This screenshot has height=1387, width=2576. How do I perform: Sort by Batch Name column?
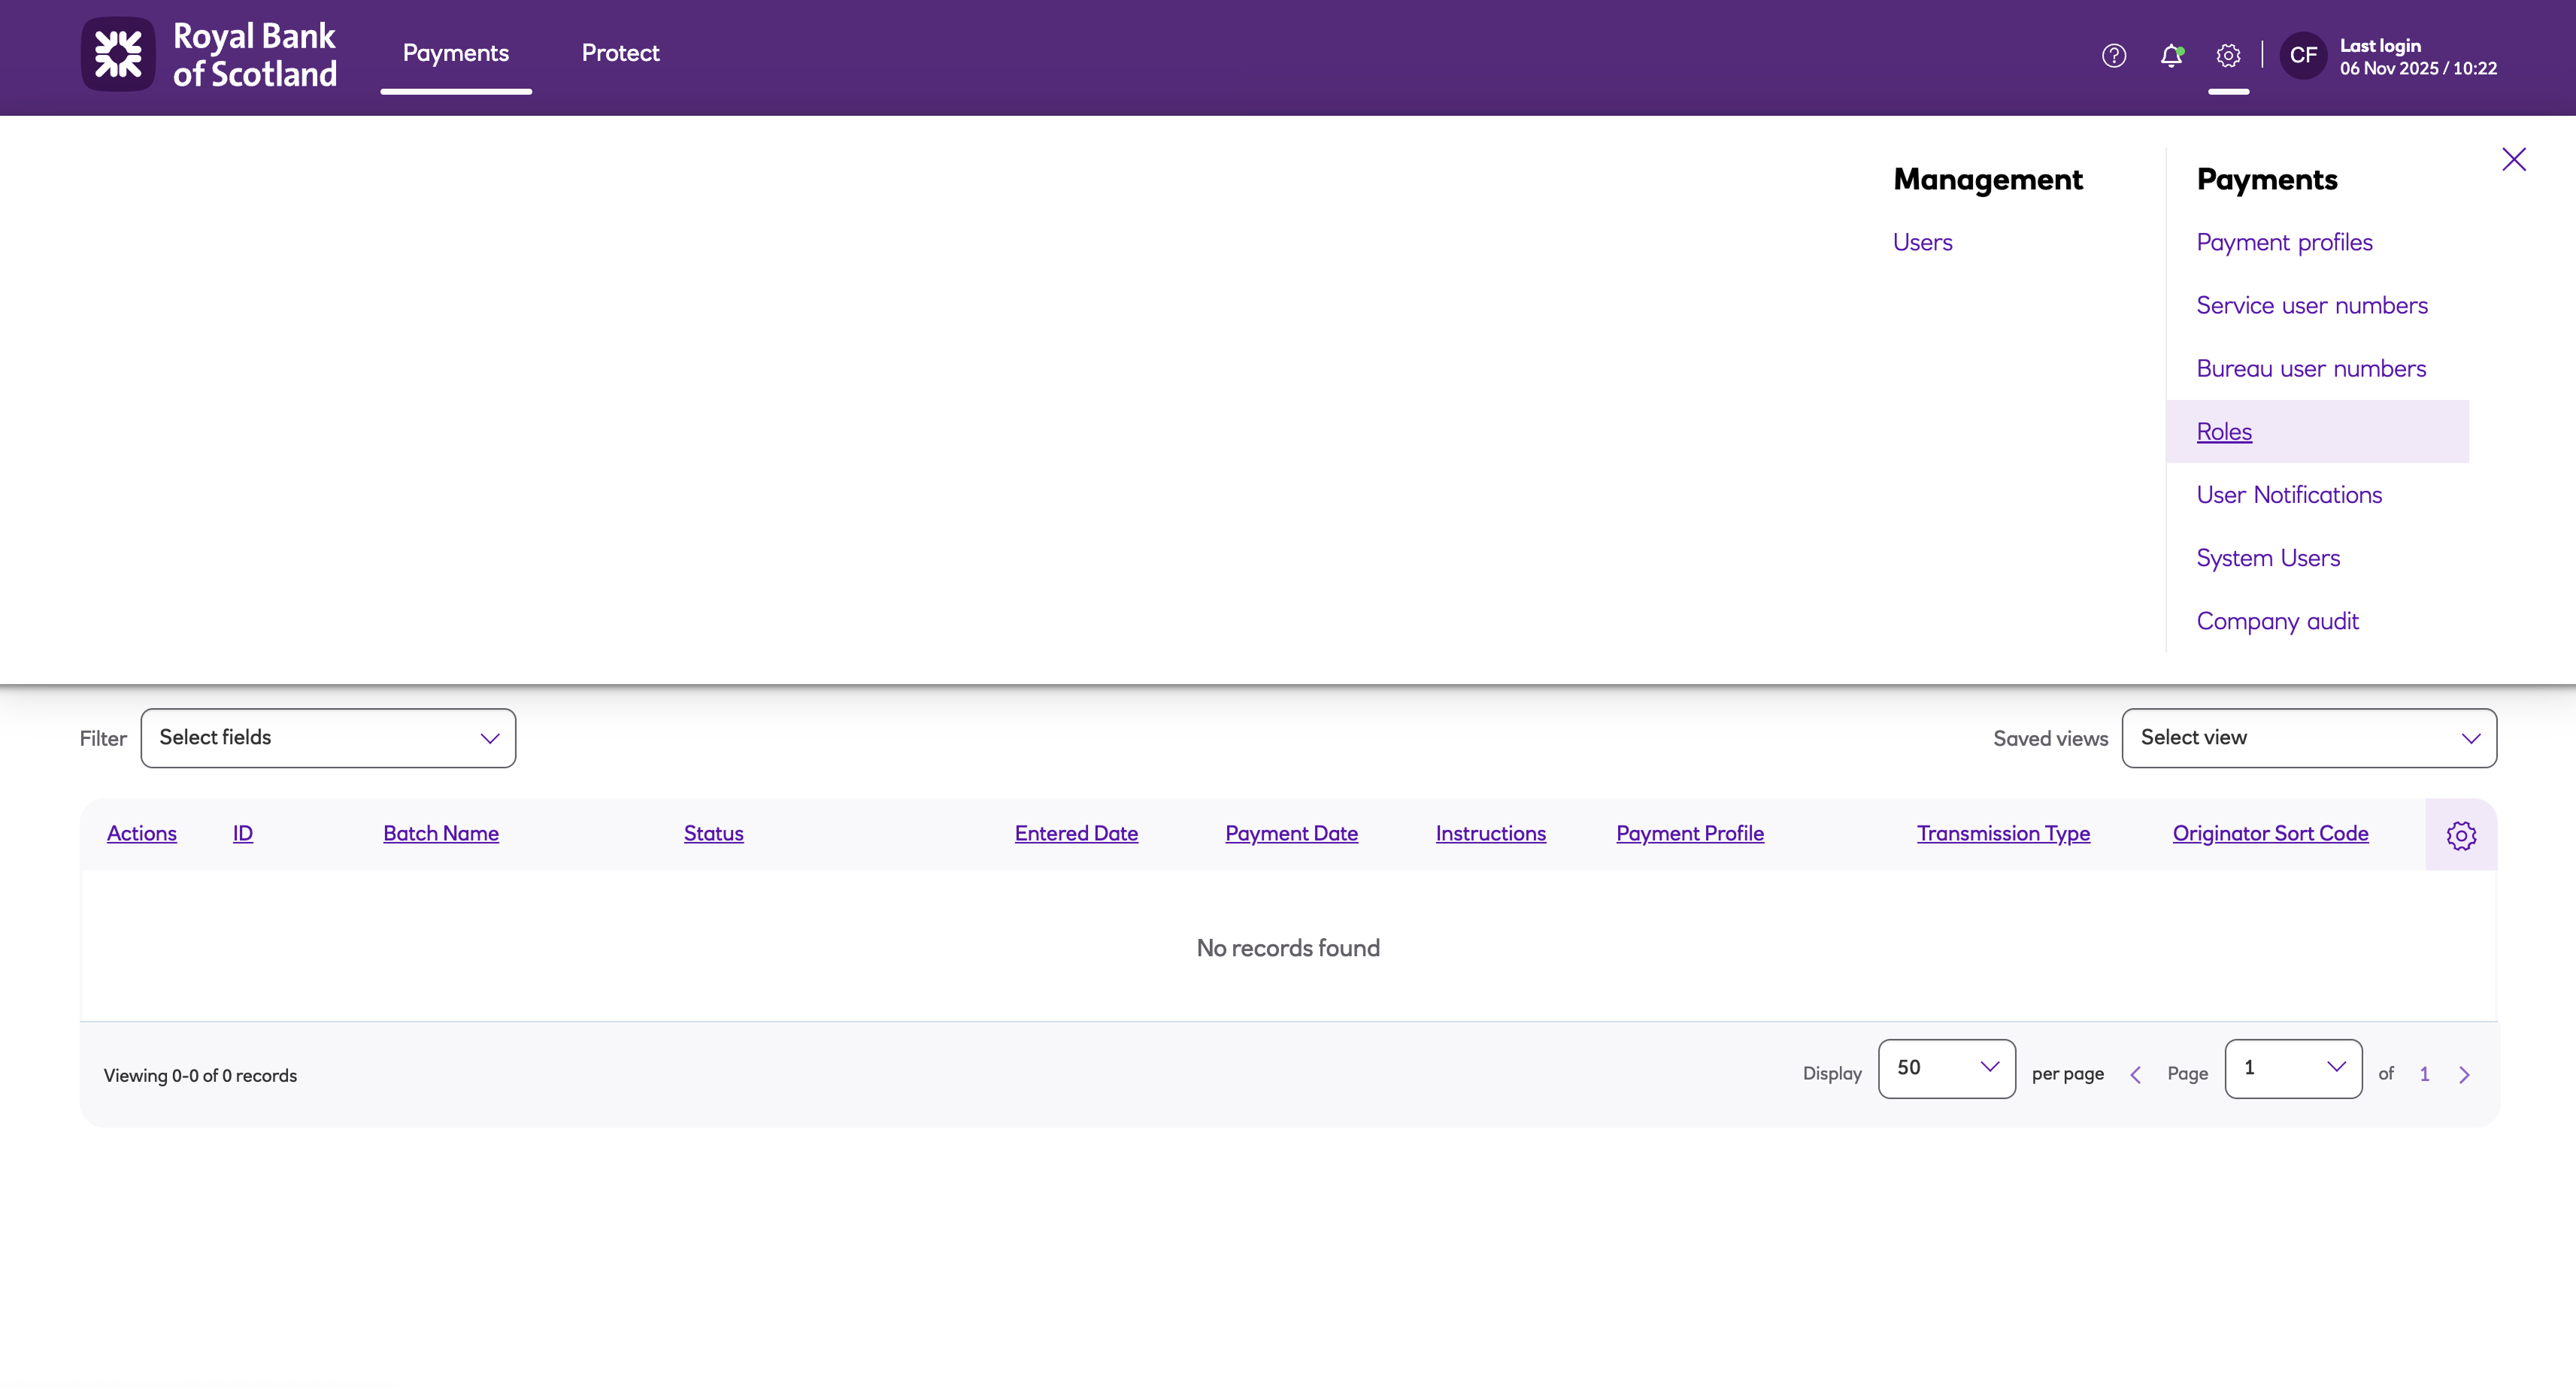[x=441, y=833]
